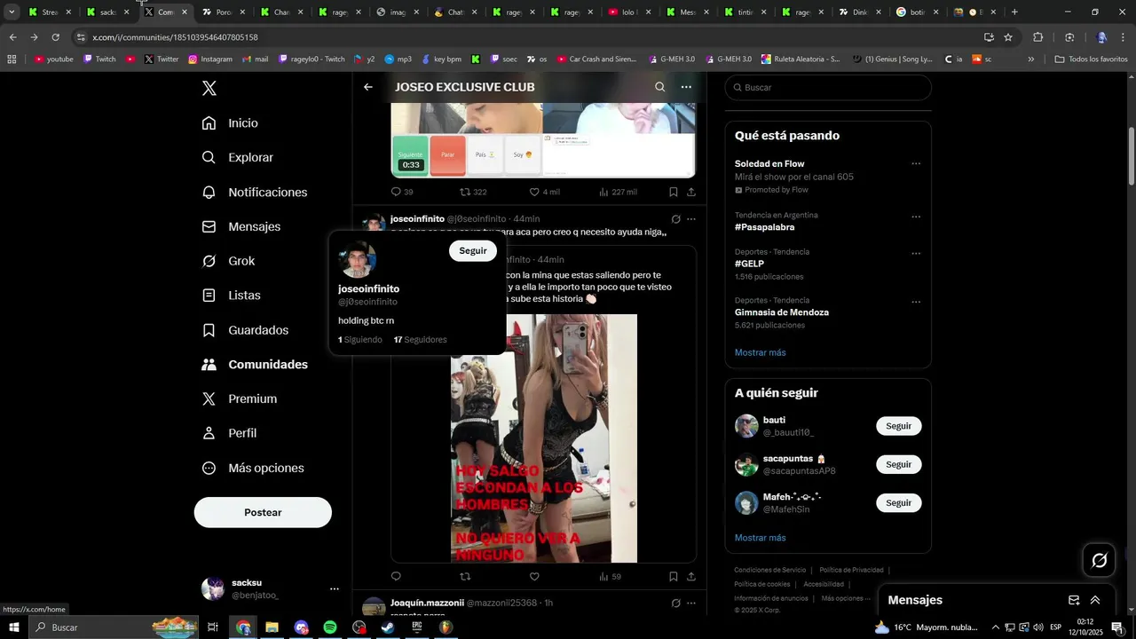The width and height of the screenshot is (1136, 639).
Task: Click the Buscar search field
Action: pos(828,88)
